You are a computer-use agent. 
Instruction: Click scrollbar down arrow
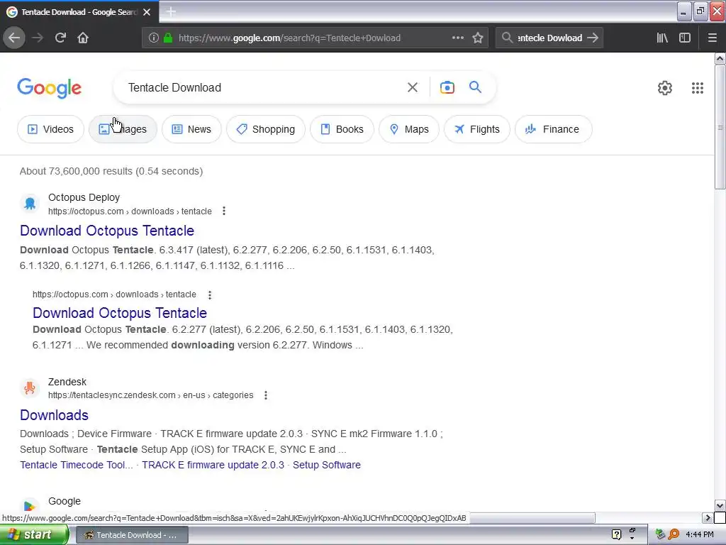pos(720,505)
